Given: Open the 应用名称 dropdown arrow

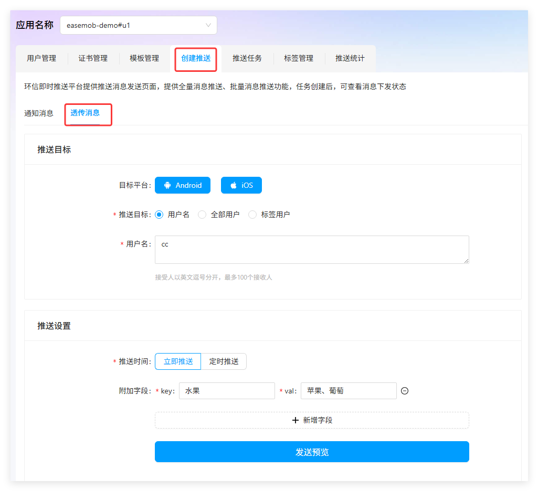Looking at the screenshot, I should 208,25.
